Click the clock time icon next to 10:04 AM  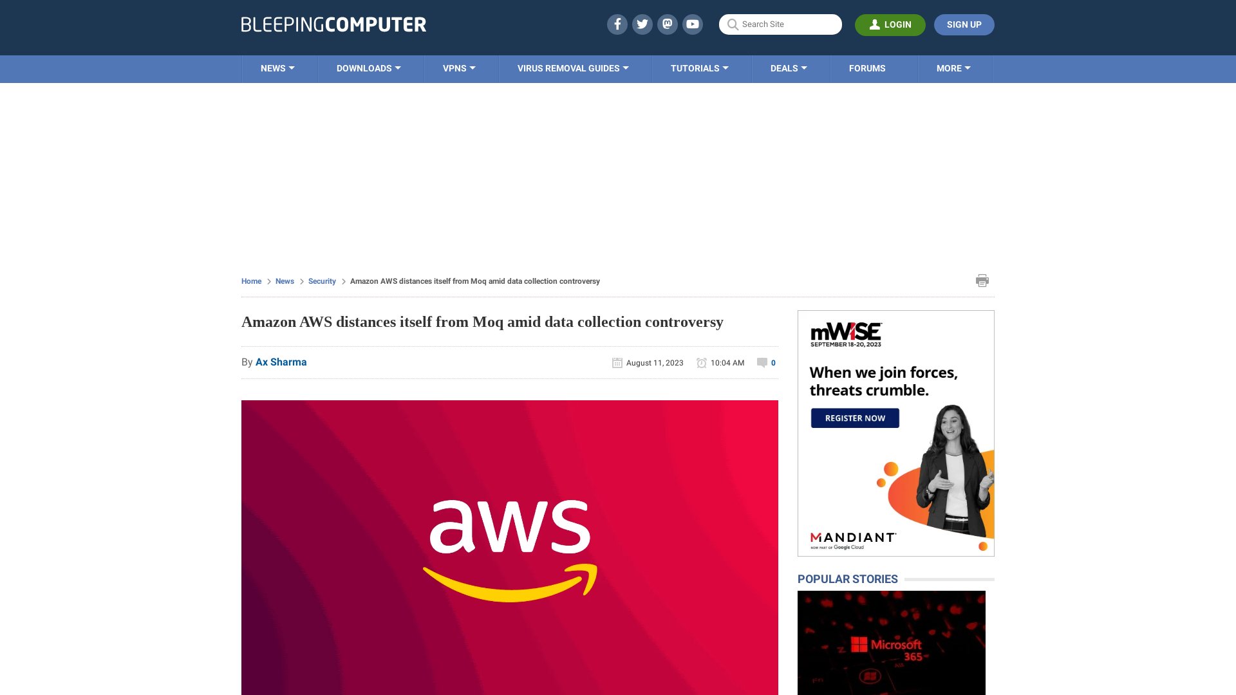pos(701,362)
